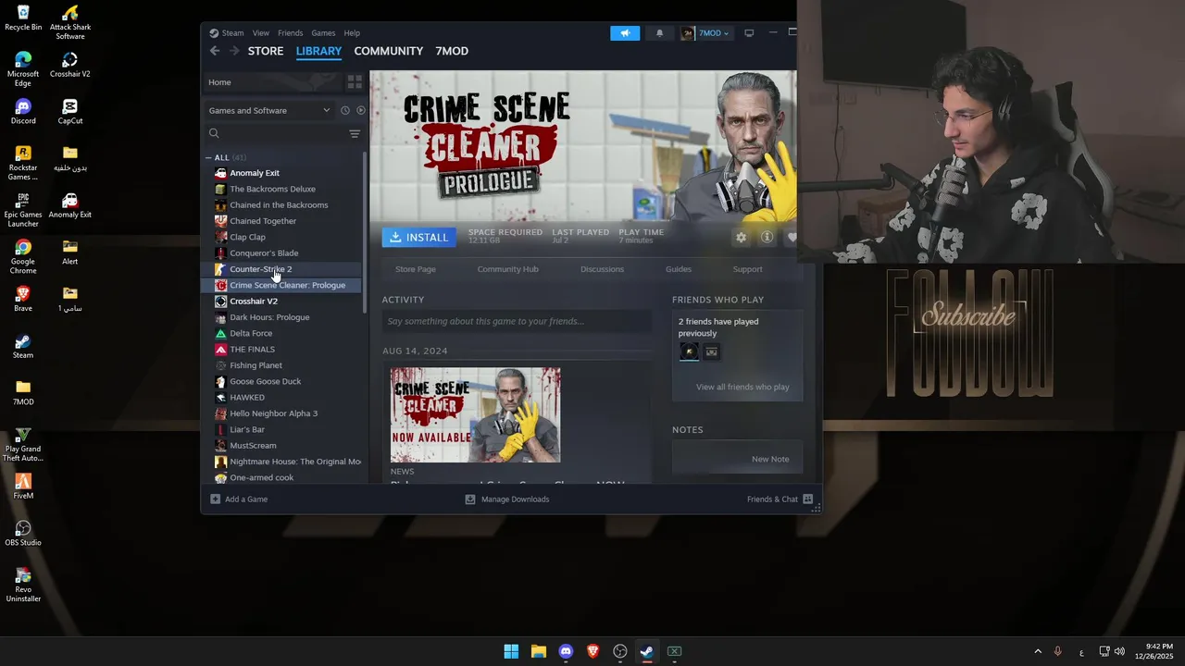Open the View menu
This screenshot has height=666, width=1185.
(x=261, y=32)
